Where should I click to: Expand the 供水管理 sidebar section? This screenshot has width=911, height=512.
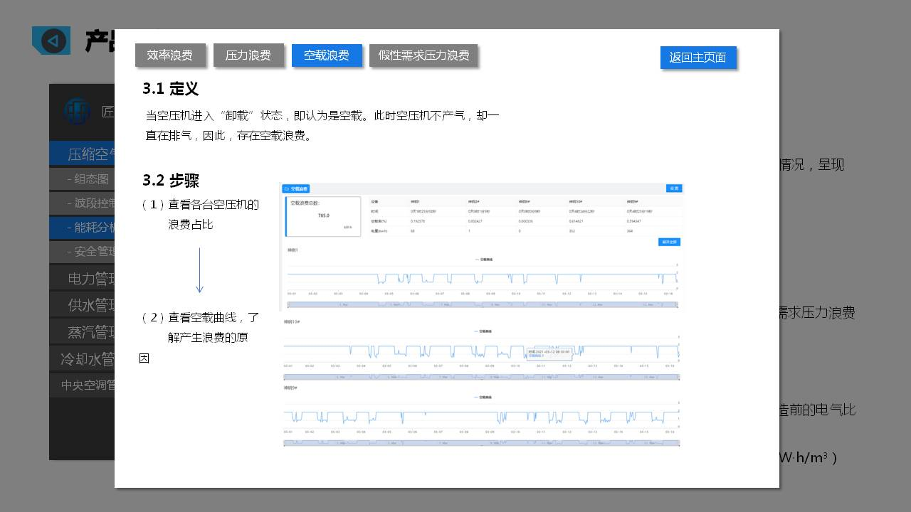coord(88,305)
